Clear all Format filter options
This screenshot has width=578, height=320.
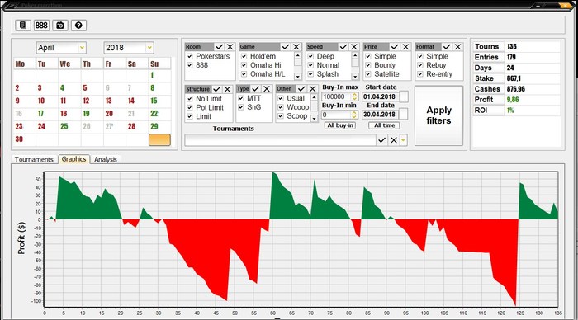(x=457, y=47)
